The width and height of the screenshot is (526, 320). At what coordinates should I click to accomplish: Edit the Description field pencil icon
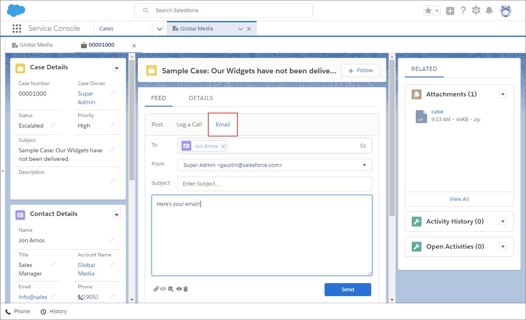113,182
